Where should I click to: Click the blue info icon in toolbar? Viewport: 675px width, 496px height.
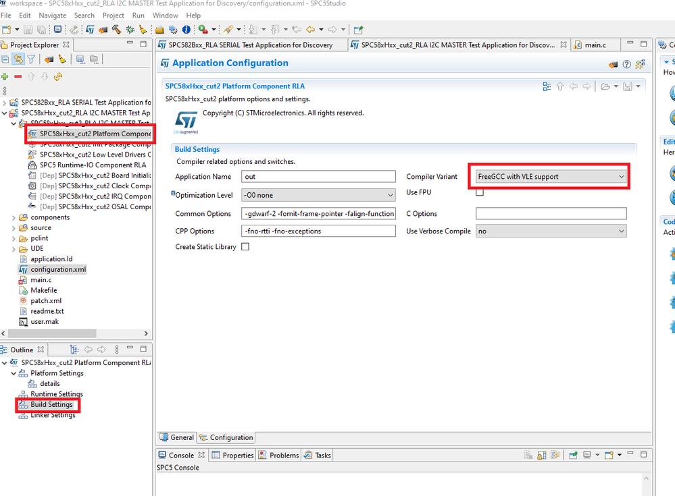point(186,30)
